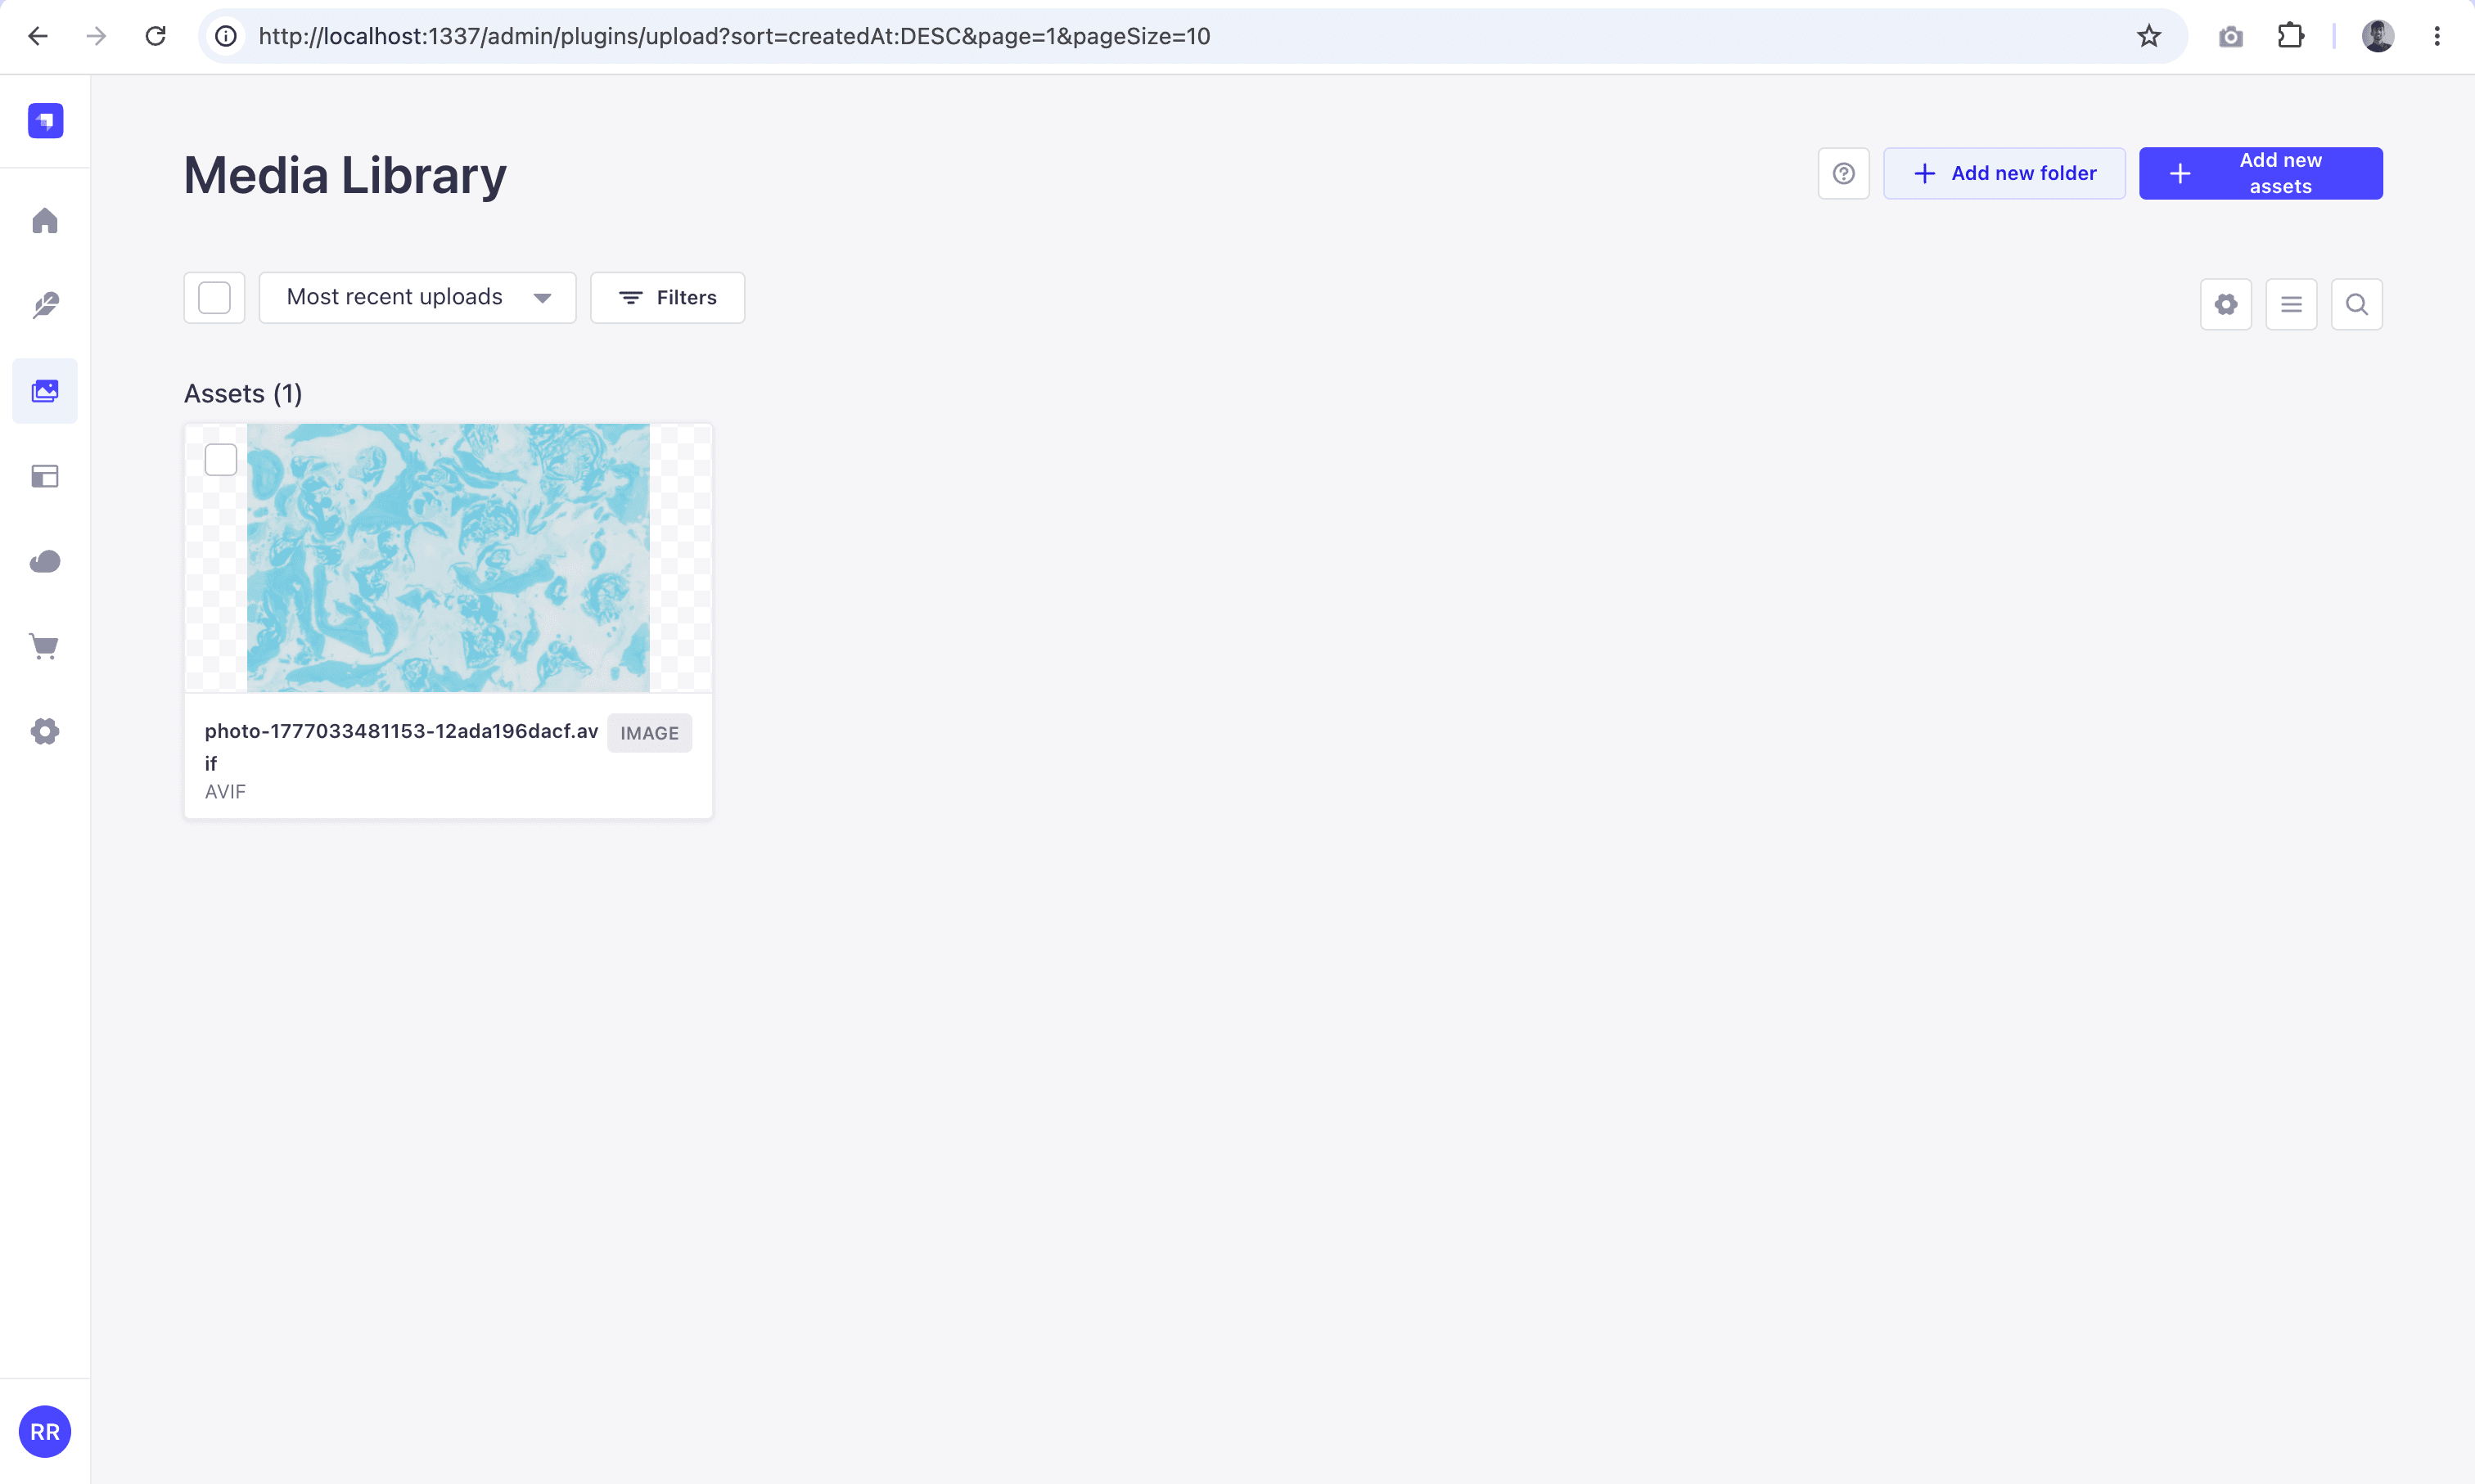Open Media Library sidebar icon
The width and height of the screenshot is (2475, 1484).
(x=45, y=391)
